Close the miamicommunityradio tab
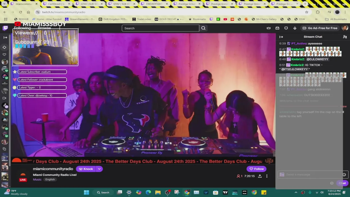The width and height of the screenshot is (350, 197). 37,4
